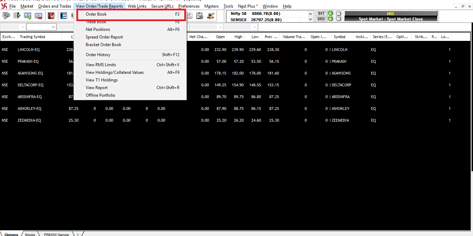Open the Window menu
The height and width of the screenshot is (236, 473).
[270, 6]
